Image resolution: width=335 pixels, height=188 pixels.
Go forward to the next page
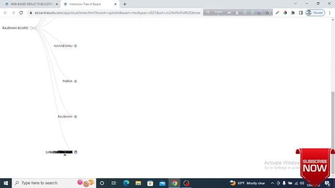pos(13,13)
